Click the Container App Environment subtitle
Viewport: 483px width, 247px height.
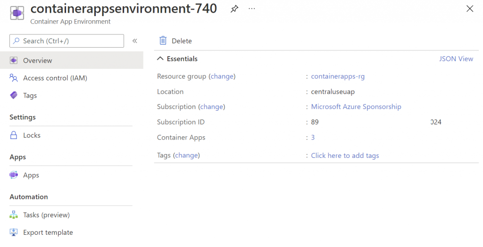[70, 22]
